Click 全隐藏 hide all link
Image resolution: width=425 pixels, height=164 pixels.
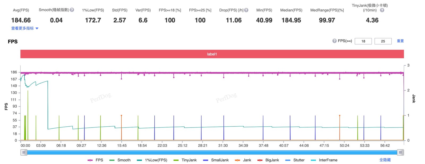click(x=385, y=160)
